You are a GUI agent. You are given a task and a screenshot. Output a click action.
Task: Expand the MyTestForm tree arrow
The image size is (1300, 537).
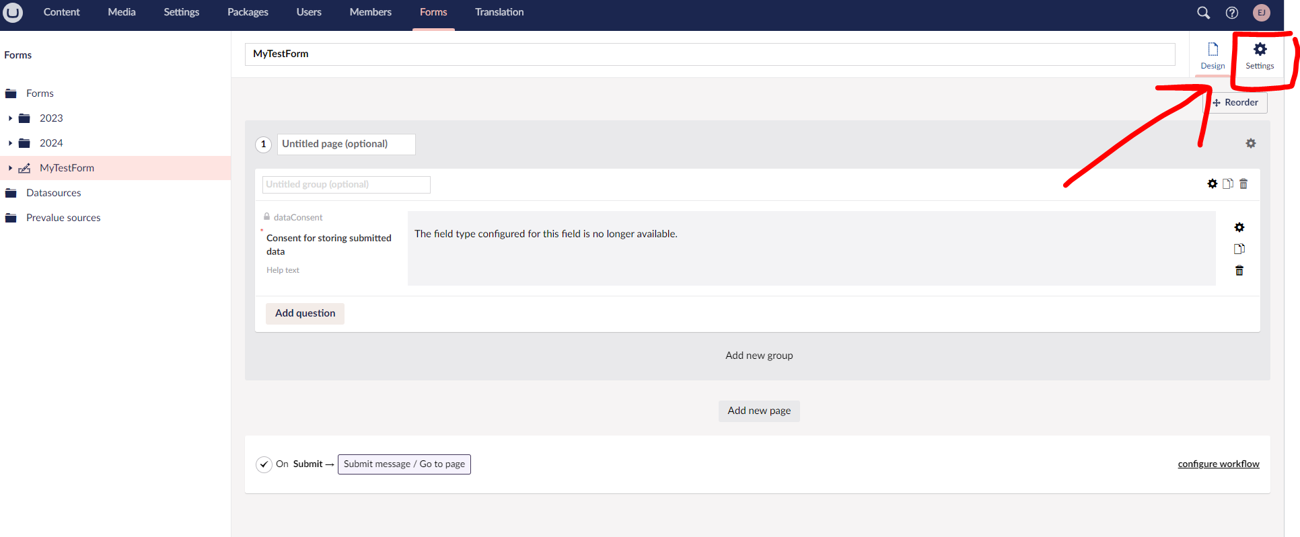pyautogui.click(x=10, y=168)
